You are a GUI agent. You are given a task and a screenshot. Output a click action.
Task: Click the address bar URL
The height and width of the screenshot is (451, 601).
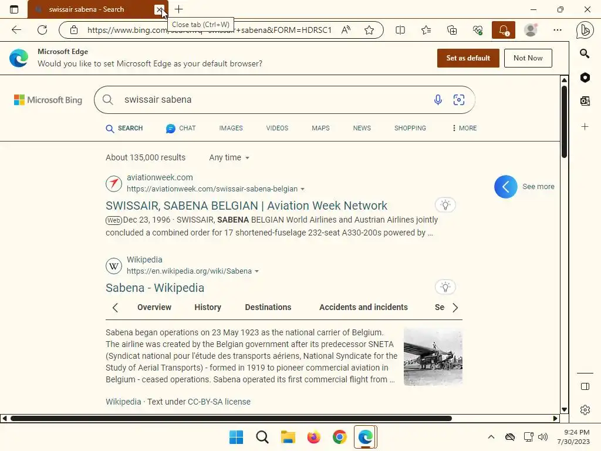pyautogui.click(x=210, y=30)
